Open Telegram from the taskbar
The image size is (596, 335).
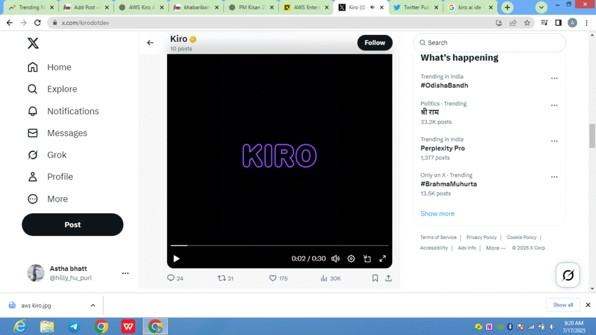74,326
